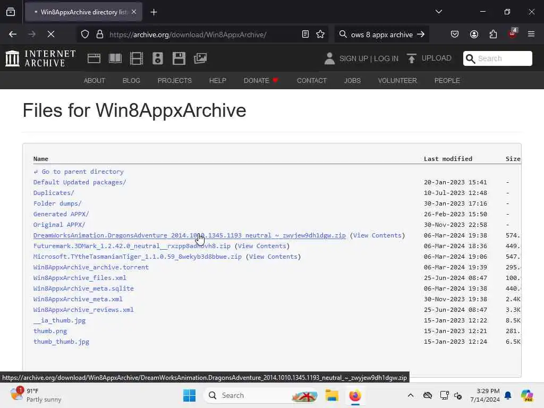Show hidden system tray icons chevron

click(411, 395)
